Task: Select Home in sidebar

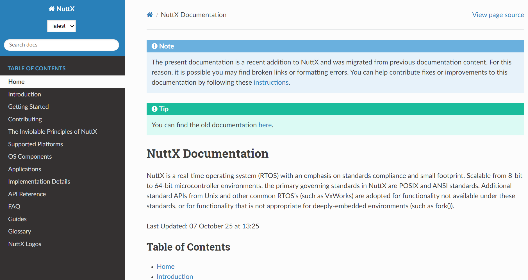Action: [62, 82]
